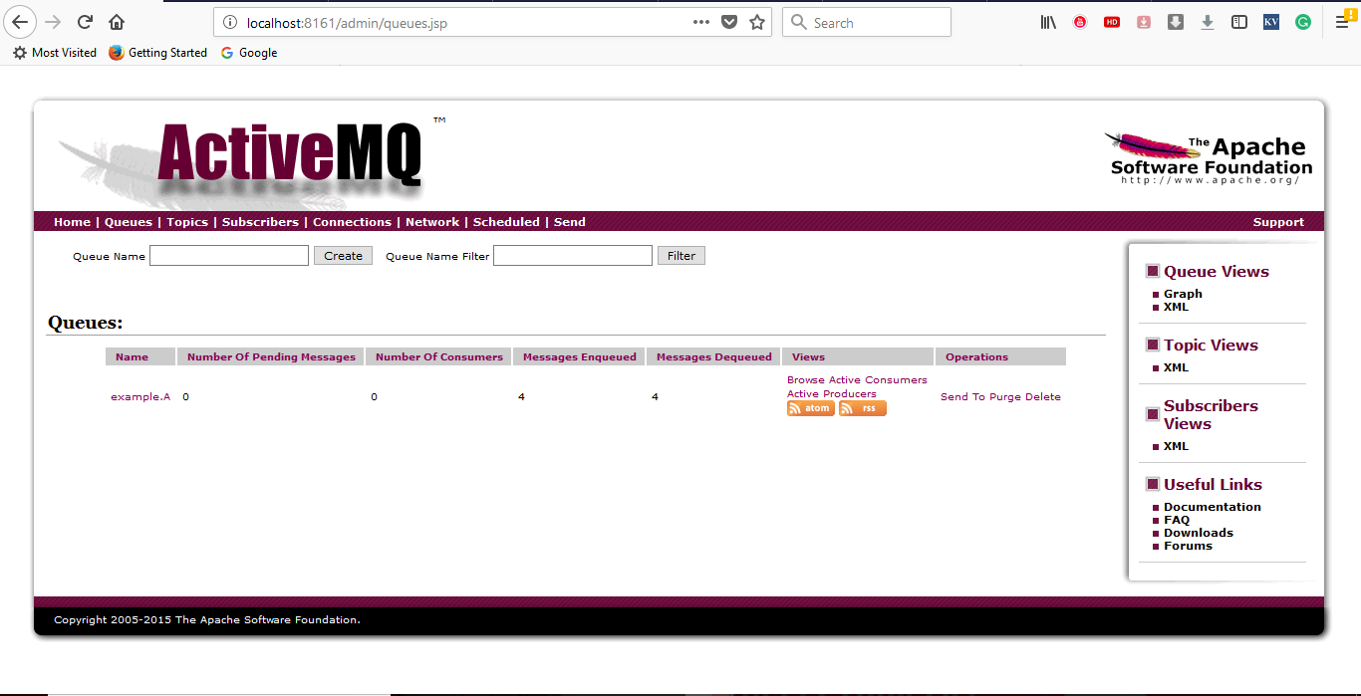This screenshot has width=1361, height=696.
Task: Click the pink download extension icon
Action: [1144, 22]
